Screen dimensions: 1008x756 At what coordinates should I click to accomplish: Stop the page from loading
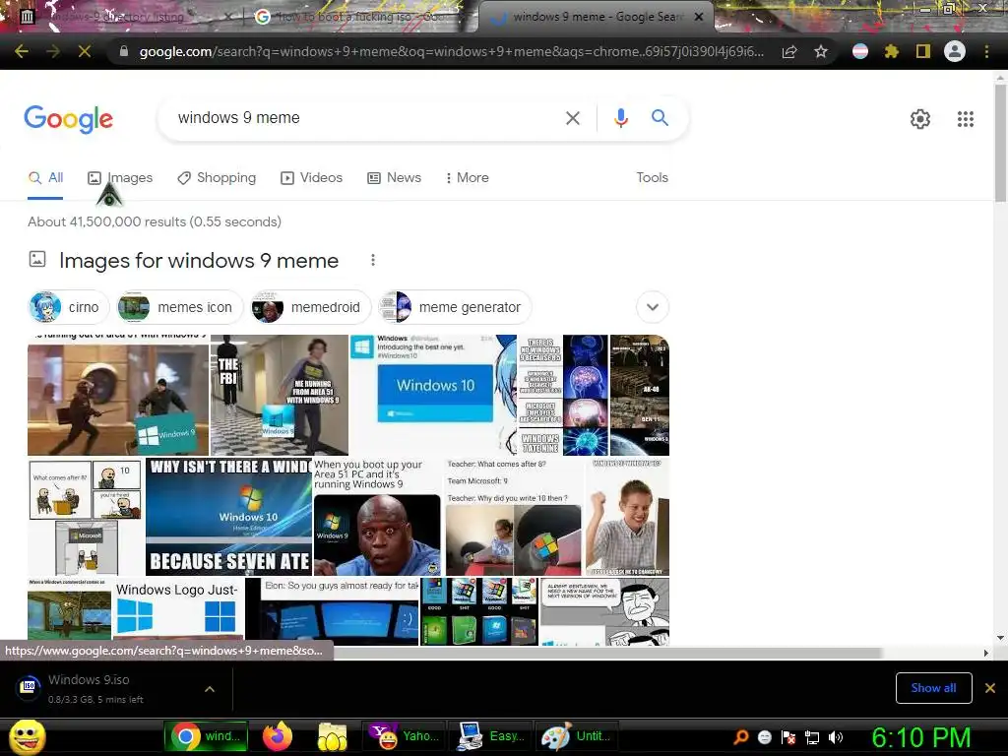pos(85,51)
